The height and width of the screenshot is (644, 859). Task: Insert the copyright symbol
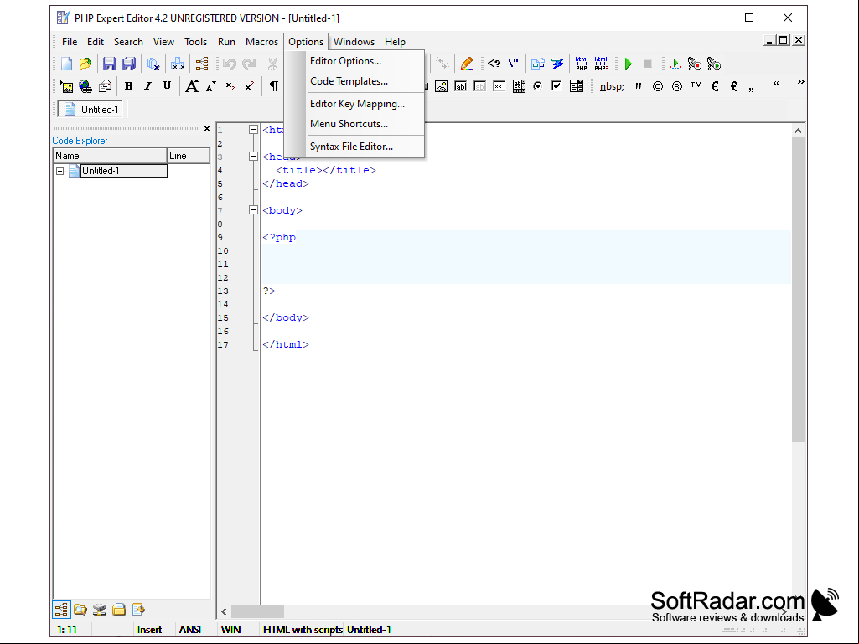pyautogui.click(x=658, y=86)
